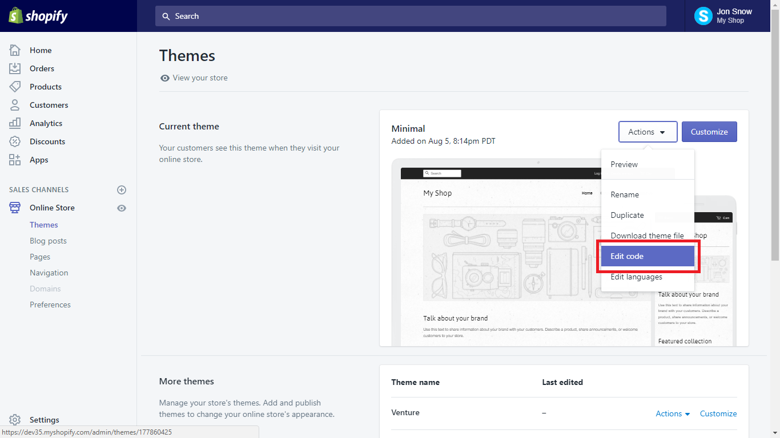Click the search magnifier icon
The height and width of the screenshot is (438, 780).
166,17
